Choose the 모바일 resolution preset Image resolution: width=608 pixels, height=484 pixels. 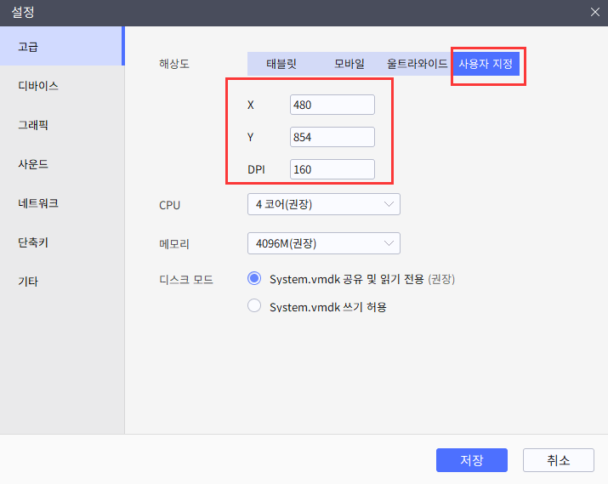pos(349,64)
